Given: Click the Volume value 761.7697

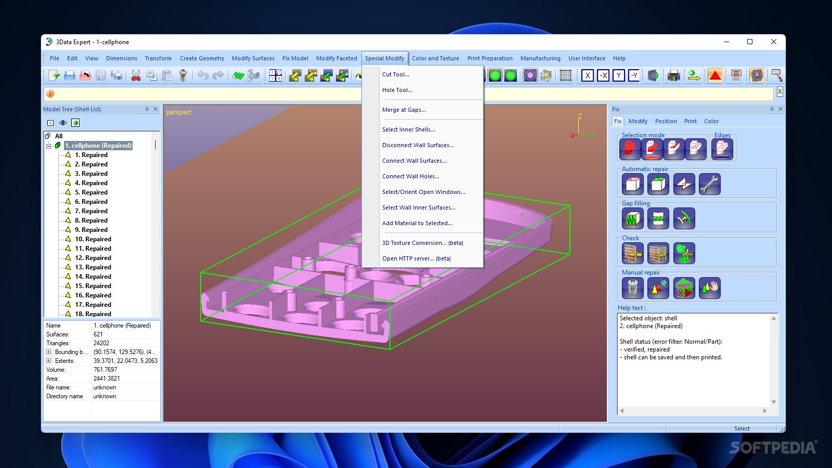Looking at the screenshot, I should pyautogui.click(x=106, y=370).
